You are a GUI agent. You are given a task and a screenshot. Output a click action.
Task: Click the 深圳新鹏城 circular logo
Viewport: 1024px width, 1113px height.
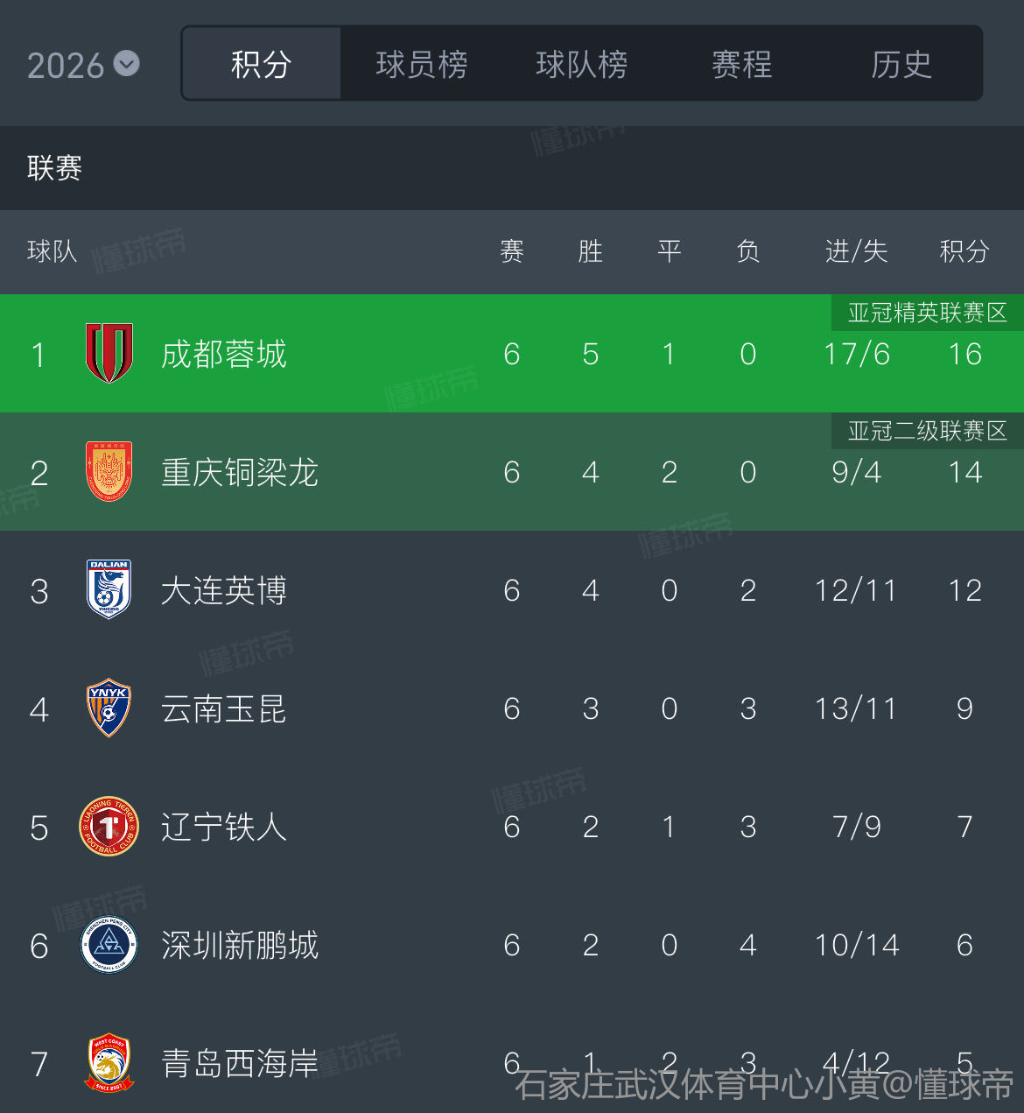coord(109,945)
